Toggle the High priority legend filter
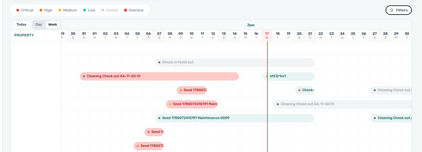 (x=46, y=10)
